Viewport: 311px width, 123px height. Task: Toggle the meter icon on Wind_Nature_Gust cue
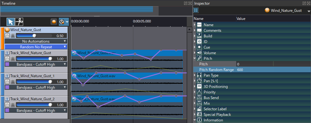[x=13, y=36]
